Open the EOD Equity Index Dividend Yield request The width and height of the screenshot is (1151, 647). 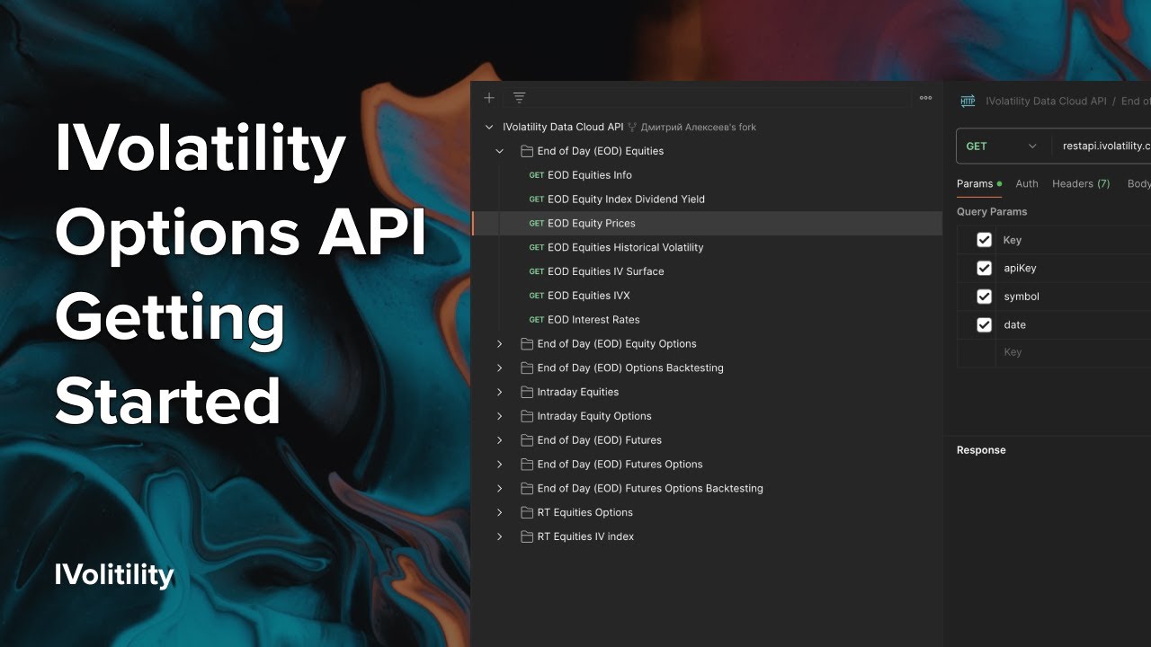pyautogui.click(x=626, y=199)
